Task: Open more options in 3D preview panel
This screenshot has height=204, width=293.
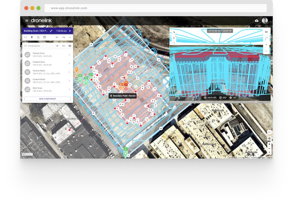Action: pos(266,51)
